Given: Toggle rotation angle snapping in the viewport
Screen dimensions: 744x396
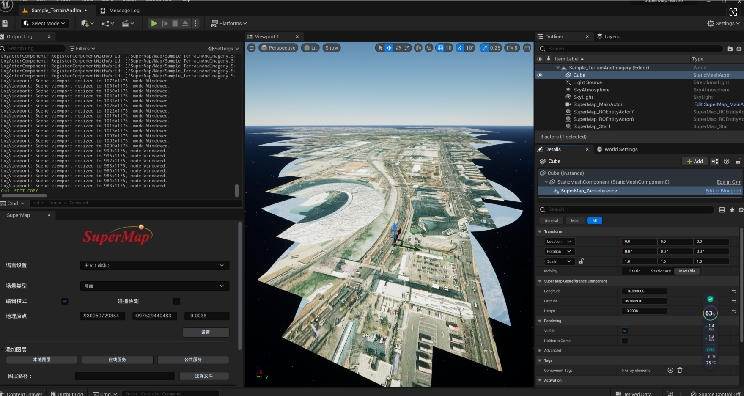Looking at the screenshot, I should click(461, 48).
